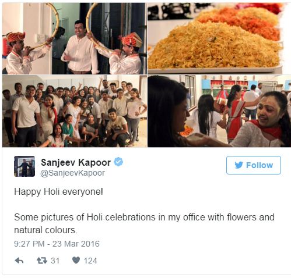View the 31 retweets count
This screenshot has height=278, width=291.
[x=55, y=261]
